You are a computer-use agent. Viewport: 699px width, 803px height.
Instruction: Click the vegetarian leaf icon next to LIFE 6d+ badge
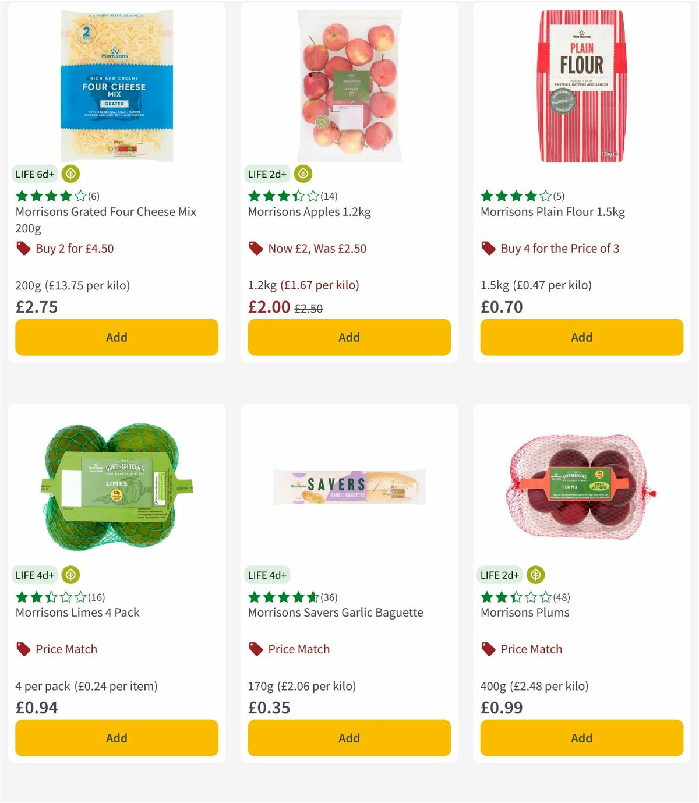(x=71, y=174)
